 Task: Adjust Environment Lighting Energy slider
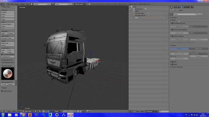179,33
